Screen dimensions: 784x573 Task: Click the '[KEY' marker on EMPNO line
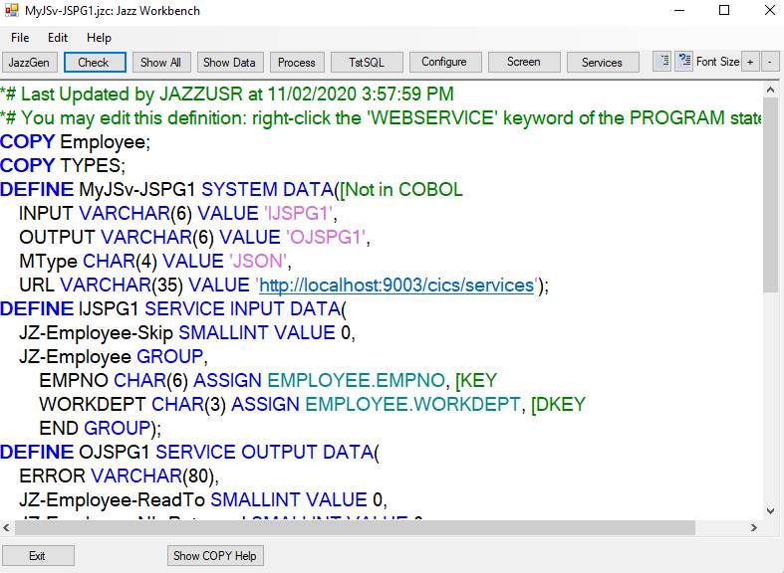476,381
